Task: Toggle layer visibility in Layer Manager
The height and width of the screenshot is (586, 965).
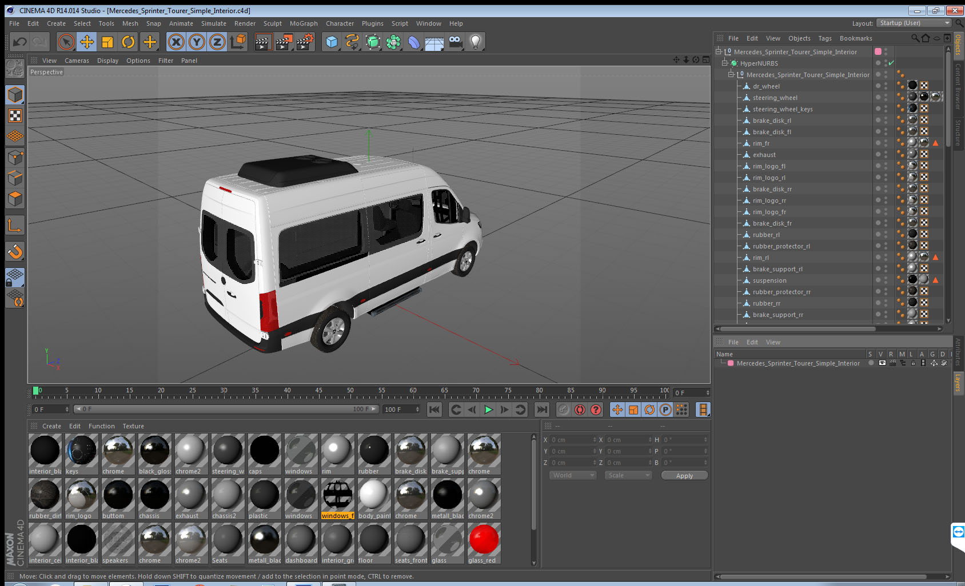Action: (882, 363)
